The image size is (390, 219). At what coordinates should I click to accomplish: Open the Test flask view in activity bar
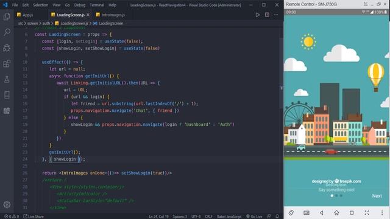7,79
